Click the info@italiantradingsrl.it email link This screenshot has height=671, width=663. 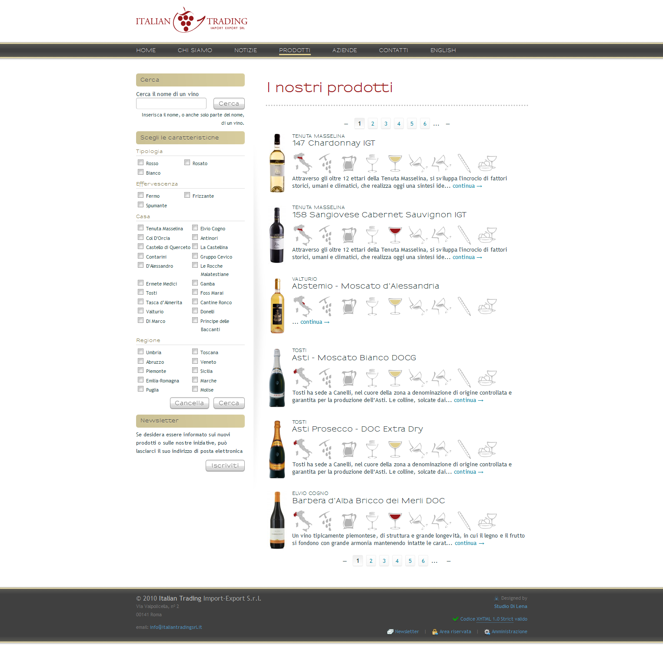coord(176,627)
